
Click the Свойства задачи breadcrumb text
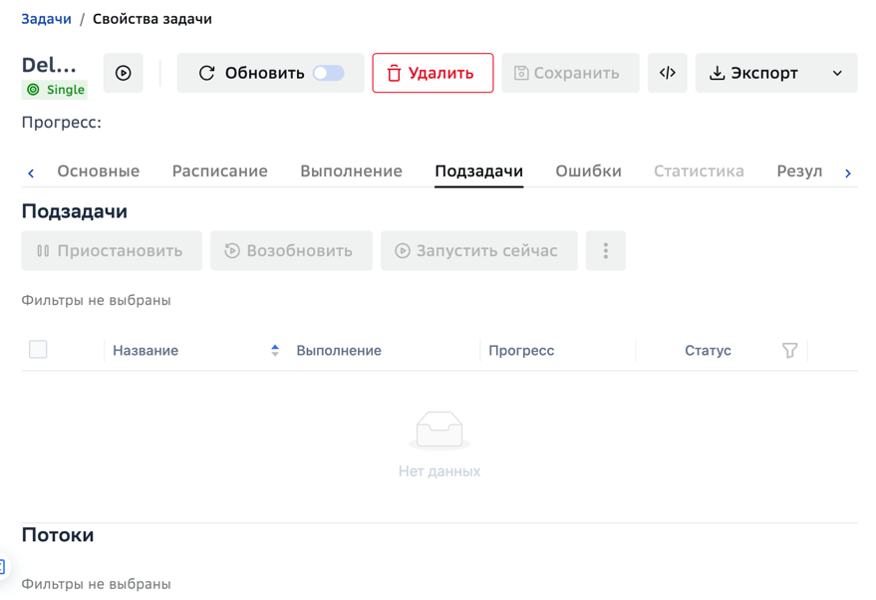(x=151, y=19)
